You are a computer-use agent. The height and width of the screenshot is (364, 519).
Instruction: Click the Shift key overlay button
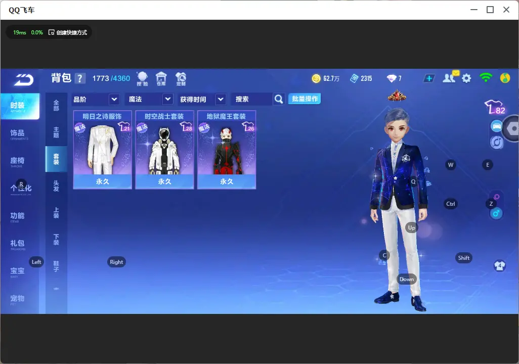tap(464, 258)
